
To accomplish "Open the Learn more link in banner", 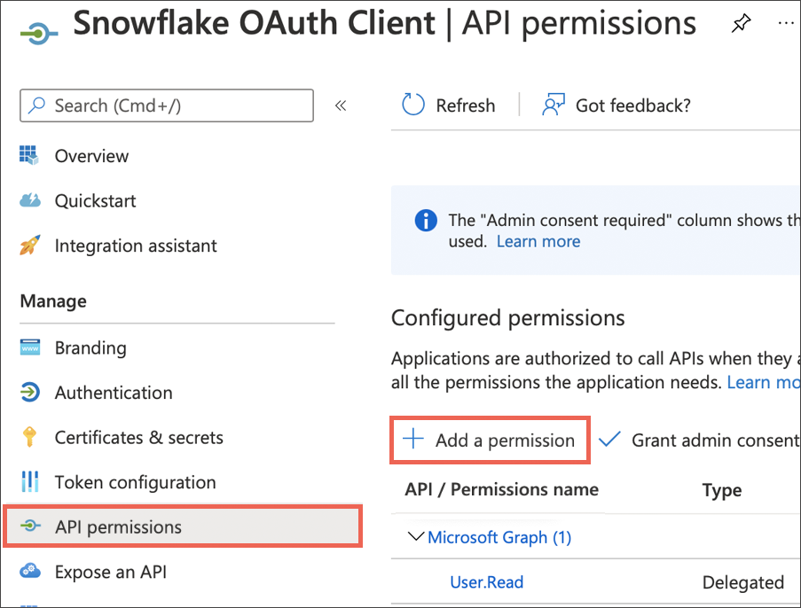I will click(538, 241).
